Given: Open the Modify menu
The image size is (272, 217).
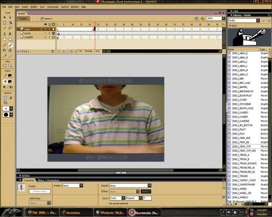Looking at the screenshot, I should pyautogui.click(x=34, y=7).
